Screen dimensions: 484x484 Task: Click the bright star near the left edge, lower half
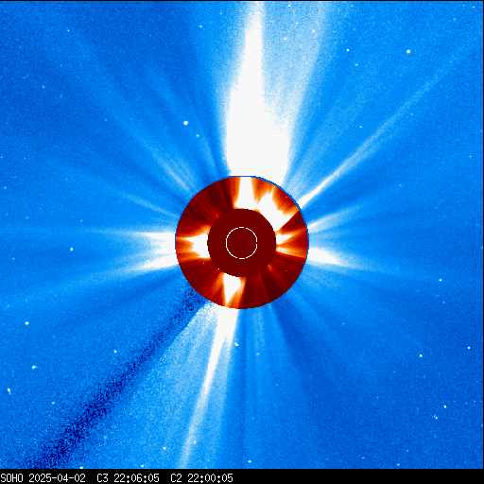click(26, 323)
